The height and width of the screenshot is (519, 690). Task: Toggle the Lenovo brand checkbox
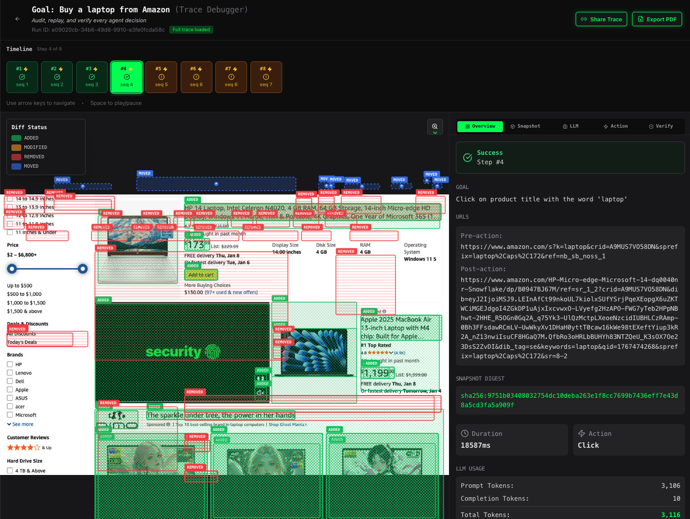(x=10, y=373)
